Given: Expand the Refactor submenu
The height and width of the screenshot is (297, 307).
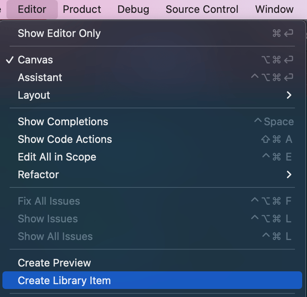Looking at the screenshot, I should tap(39, 175).
